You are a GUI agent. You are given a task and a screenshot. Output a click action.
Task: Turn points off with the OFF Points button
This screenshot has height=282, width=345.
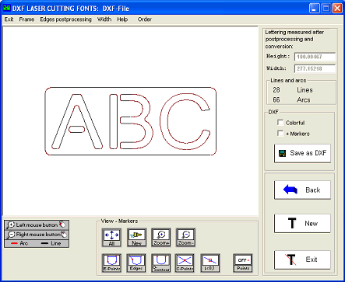243,263
